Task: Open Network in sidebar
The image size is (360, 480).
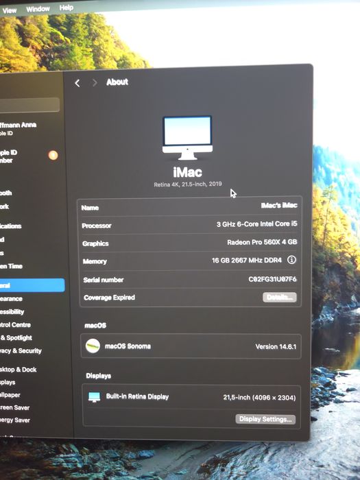Action: [5, 206]
